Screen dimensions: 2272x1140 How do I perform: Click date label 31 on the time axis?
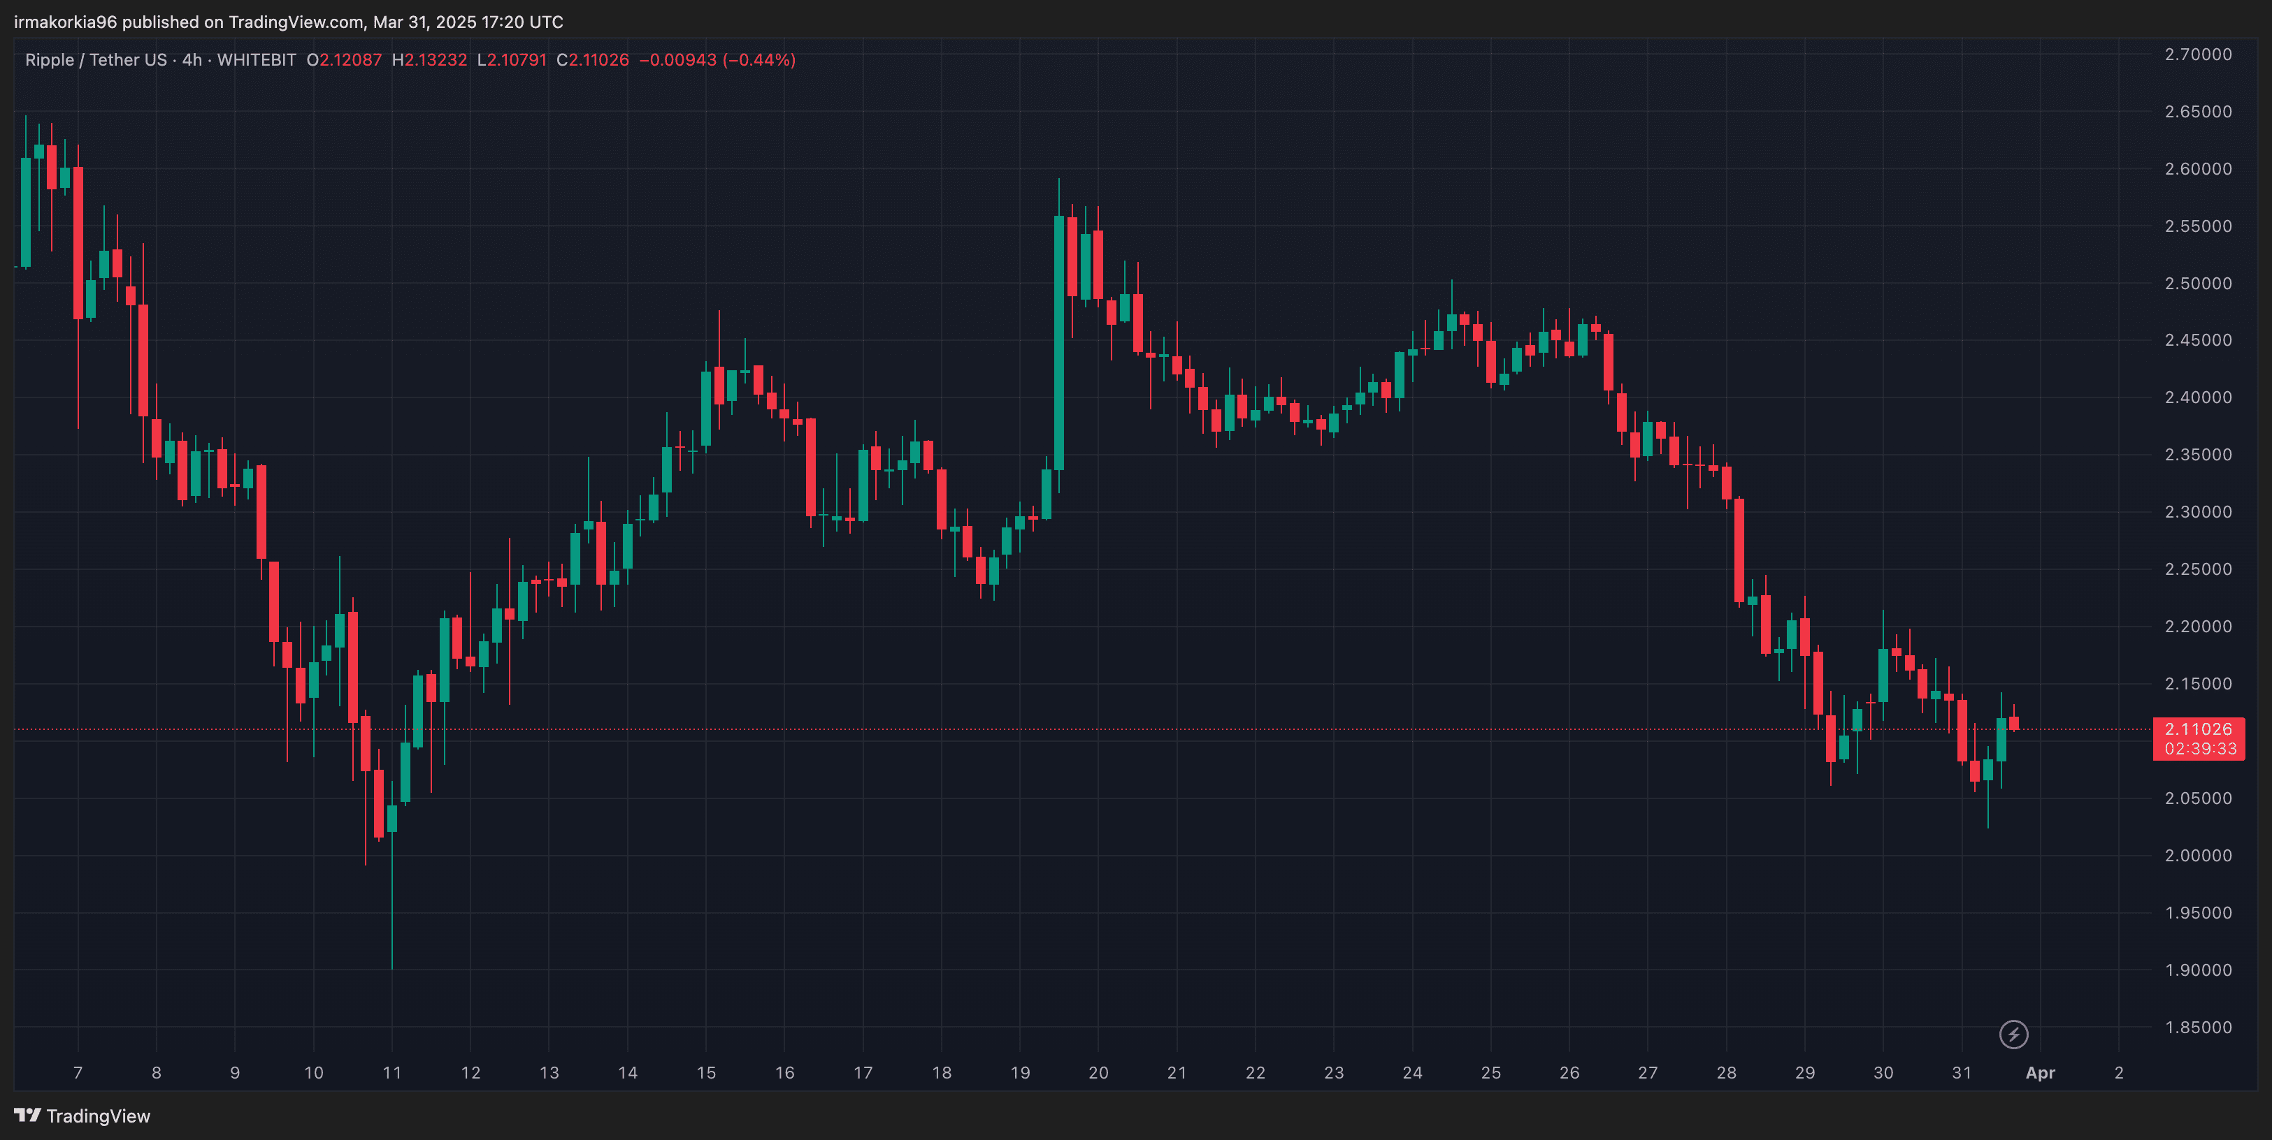click(1962, 1073)
